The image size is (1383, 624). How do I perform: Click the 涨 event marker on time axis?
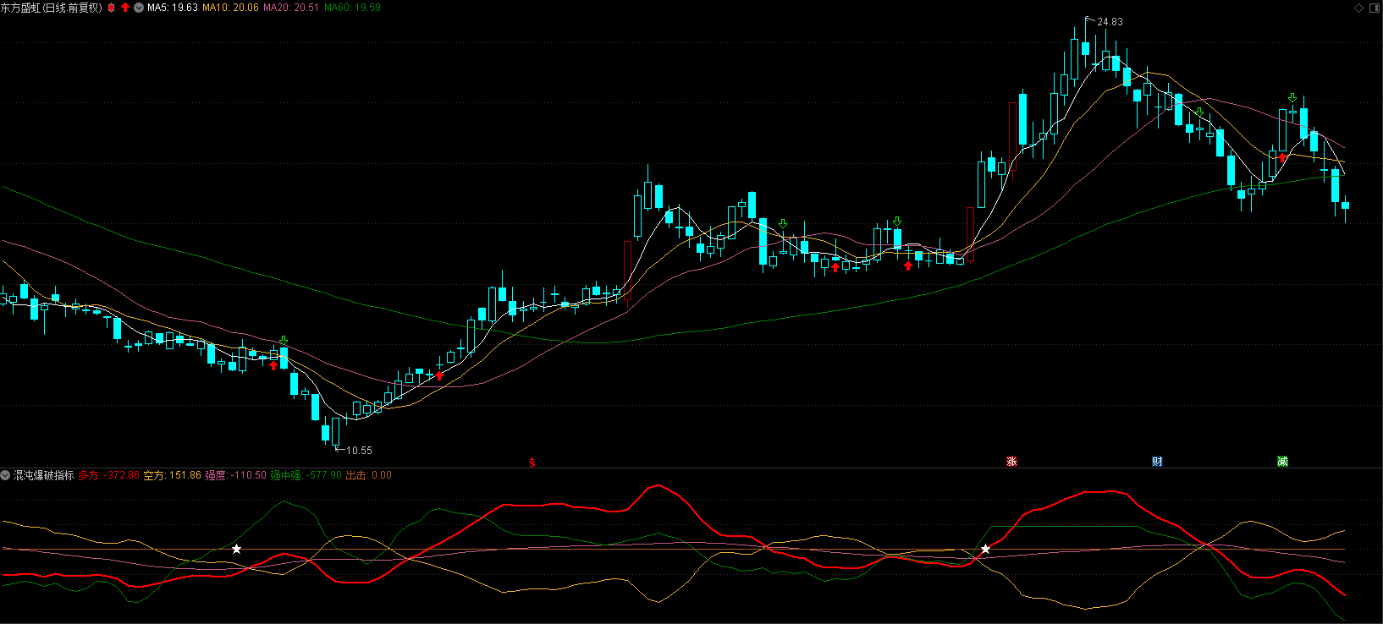(x=1011, y=462)
